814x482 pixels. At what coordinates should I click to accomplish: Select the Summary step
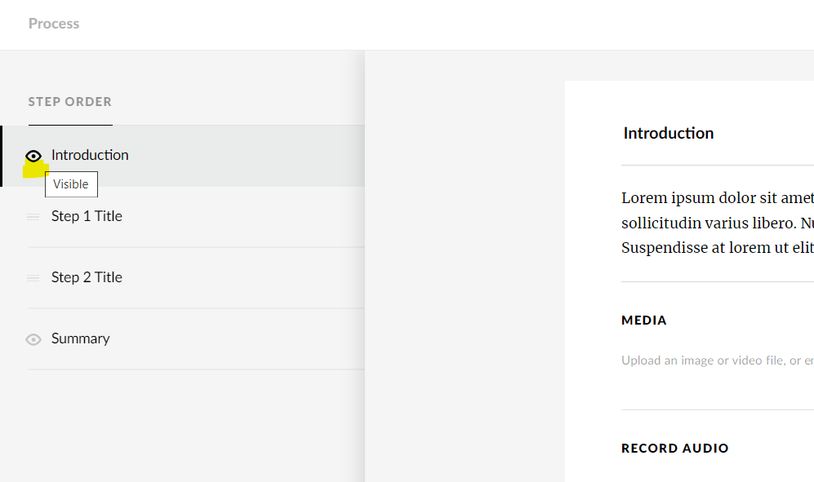point(80,338)
